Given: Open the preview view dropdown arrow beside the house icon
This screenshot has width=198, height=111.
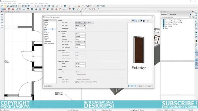Looking at the screenshot, I should click(135, 21).
